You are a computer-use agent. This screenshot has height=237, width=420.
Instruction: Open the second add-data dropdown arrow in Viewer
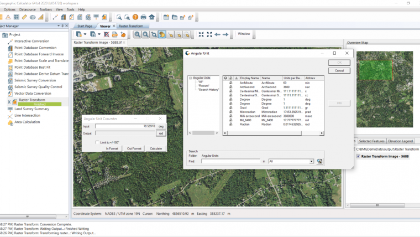[99, 34]
